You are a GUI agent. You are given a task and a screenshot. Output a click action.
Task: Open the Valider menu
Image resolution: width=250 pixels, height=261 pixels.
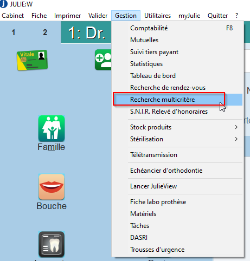tap(98, 16)
